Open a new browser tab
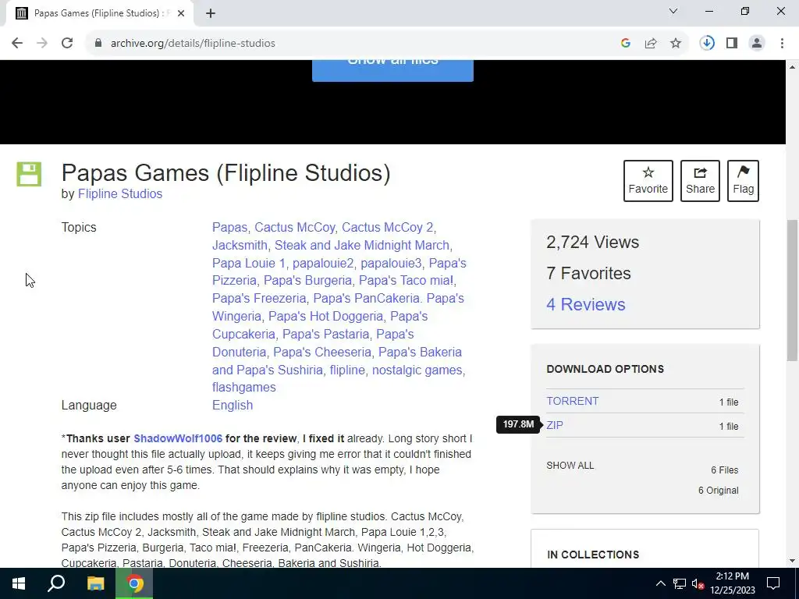The height and width of the screenshot is (599, 799). click(x=211, y=14)
